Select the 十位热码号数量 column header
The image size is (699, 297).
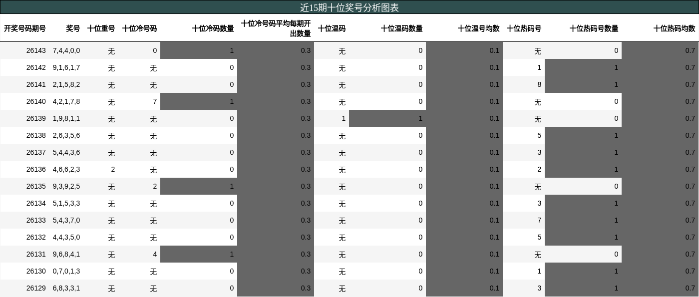594,28
